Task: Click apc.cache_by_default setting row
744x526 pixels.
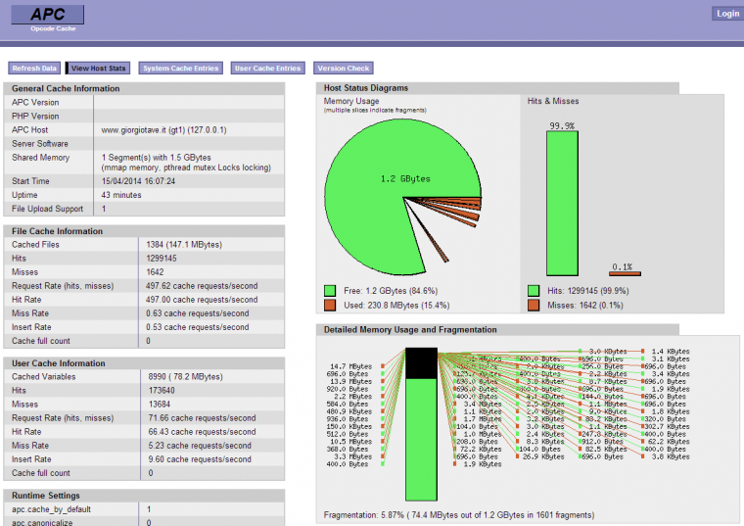Action: point(144,509)
